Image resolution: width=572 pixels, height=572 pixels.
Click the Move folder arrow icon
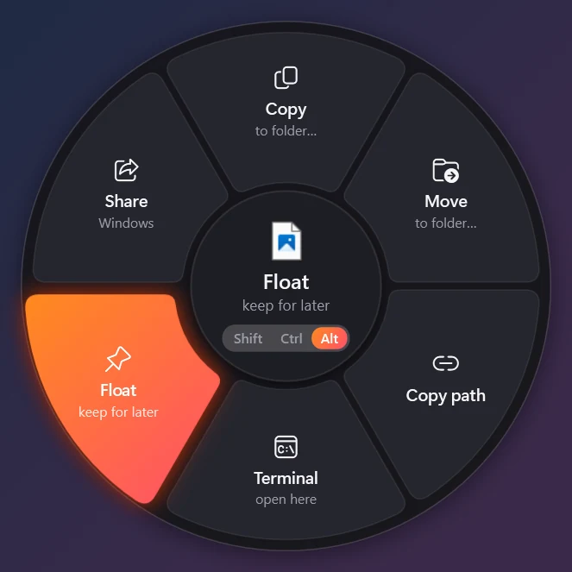[x=446, y=170]
